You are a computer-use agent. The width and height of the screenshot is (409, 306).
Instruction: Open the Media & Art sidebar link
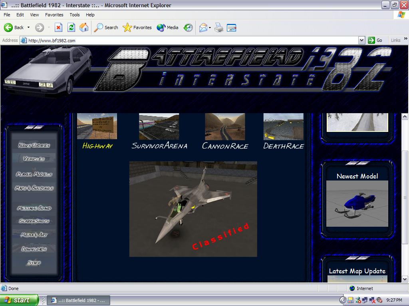point(34,235)
